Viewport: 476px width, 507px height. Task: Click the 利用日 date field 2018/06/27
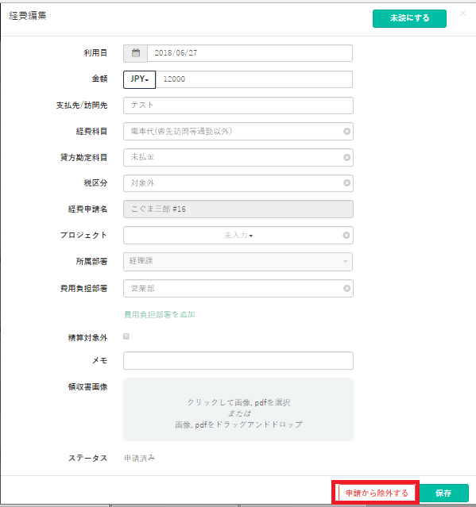pos(250,53)
